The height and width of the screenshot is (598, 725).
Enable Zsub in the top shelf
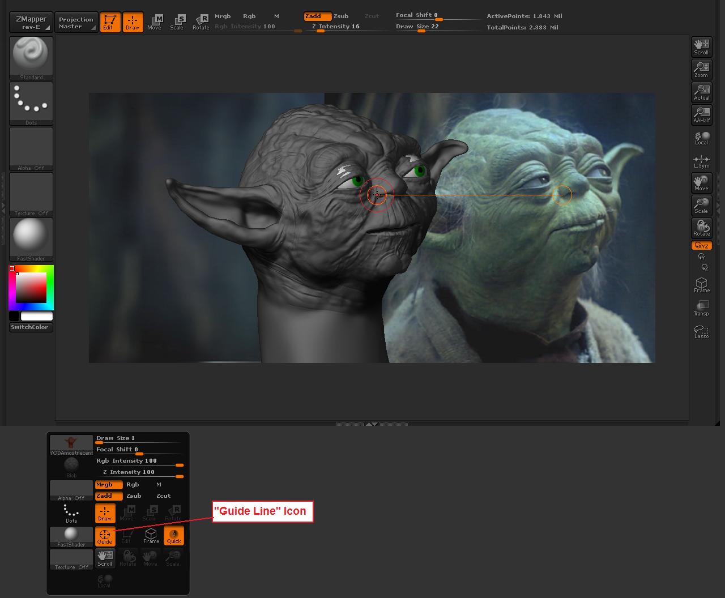pyautogui.click(x=341, y=16)
